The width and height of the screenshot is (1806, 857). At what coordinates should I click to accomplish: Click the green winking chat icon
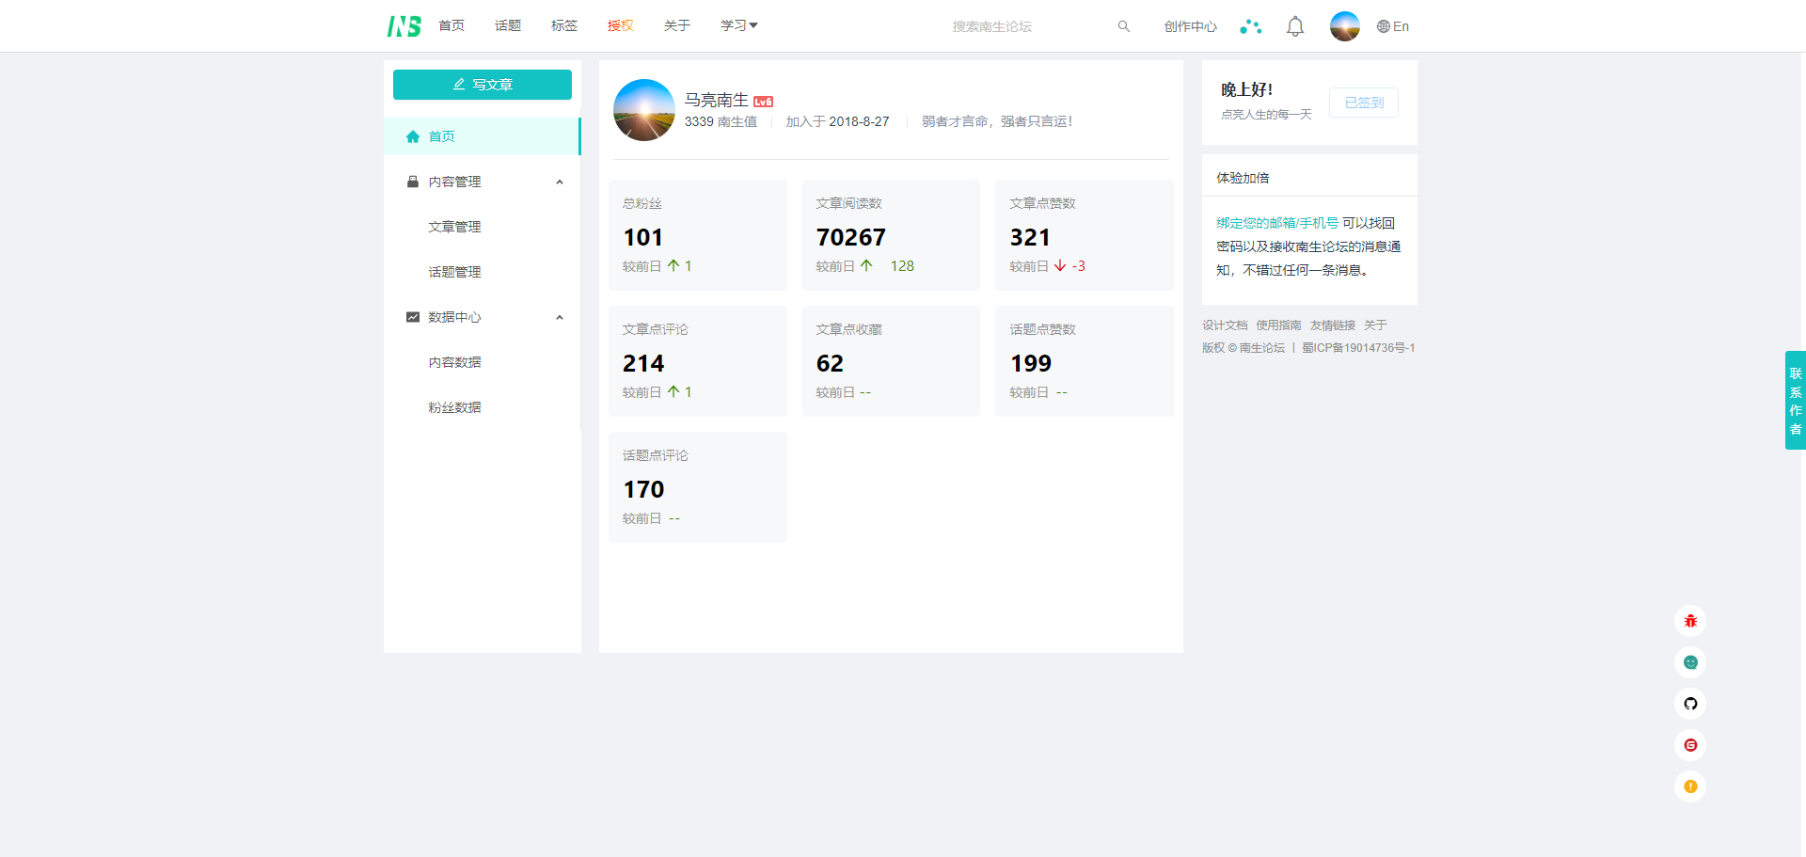click(1690, 662)
